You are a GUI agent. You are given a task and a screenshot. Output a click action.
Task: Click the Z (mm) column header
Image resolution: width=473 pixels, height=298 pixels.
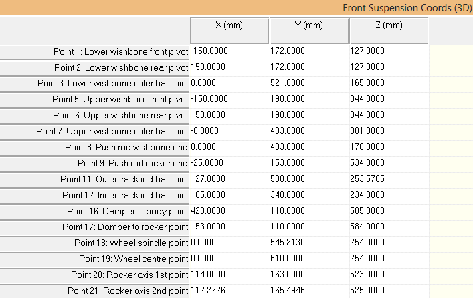388,26
